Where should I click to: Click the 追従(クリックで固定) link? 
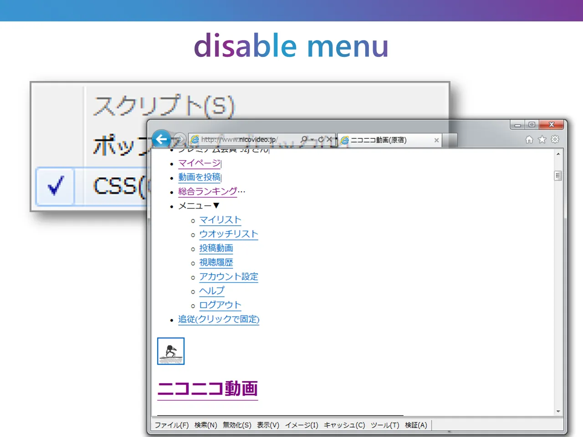pos(219,319)
